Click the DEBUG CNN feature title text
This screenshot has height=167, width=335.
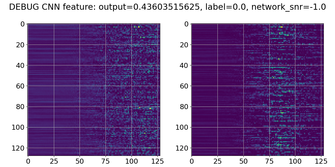coord(167,7)
